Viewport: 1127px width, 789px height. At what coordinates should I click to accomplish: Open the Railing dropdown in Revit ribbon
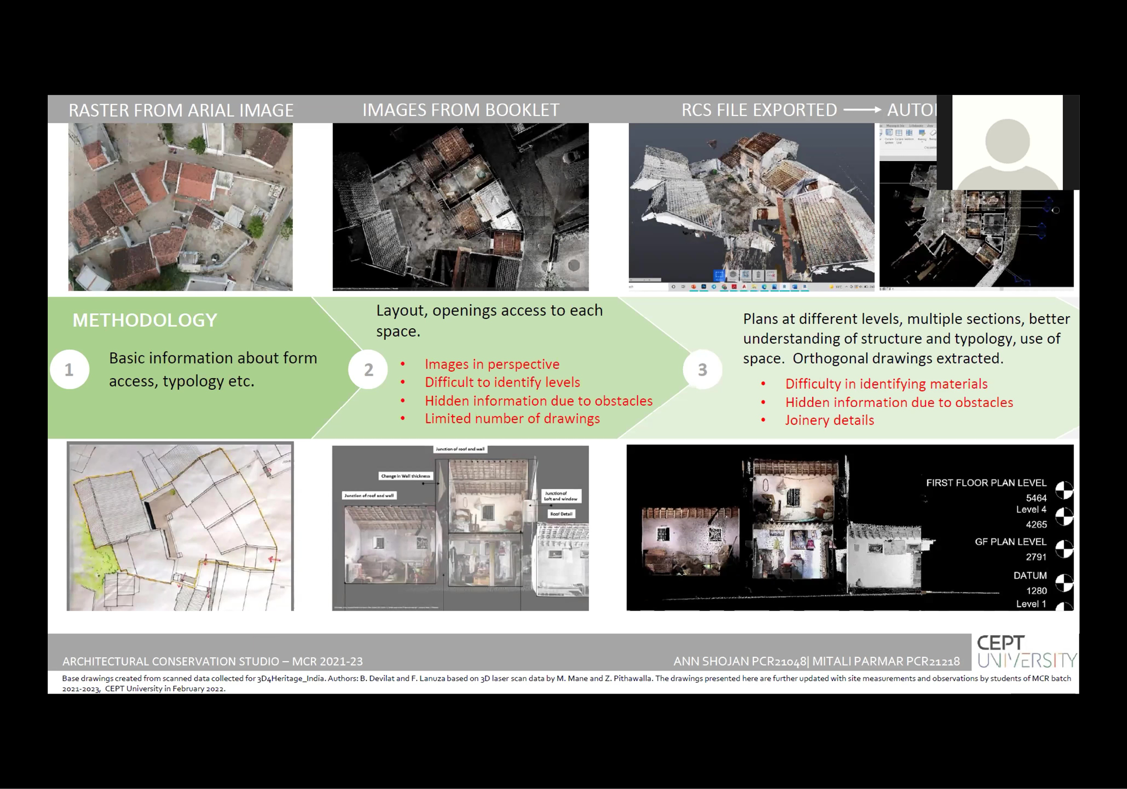(922, 142)
